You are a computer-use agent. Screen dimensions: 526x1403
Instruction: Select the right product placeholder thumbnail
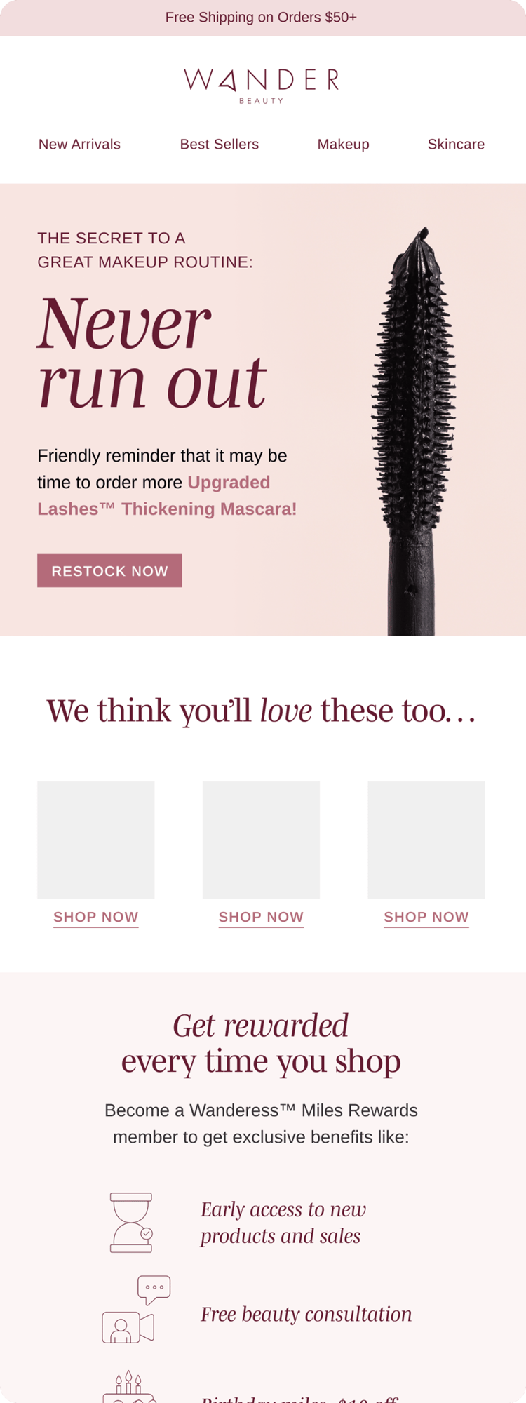pyautogui.click(x=426, y=840)
